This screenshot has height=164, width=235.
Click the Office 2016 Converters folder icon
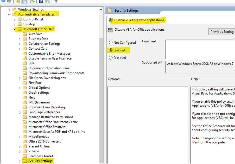coord(25,141)
